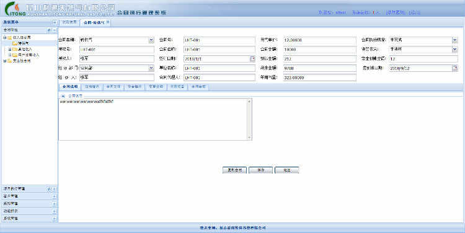Expand the fourth accordion panel with its plus button
This screenshot has height=233, width=465.
(55, 204)
